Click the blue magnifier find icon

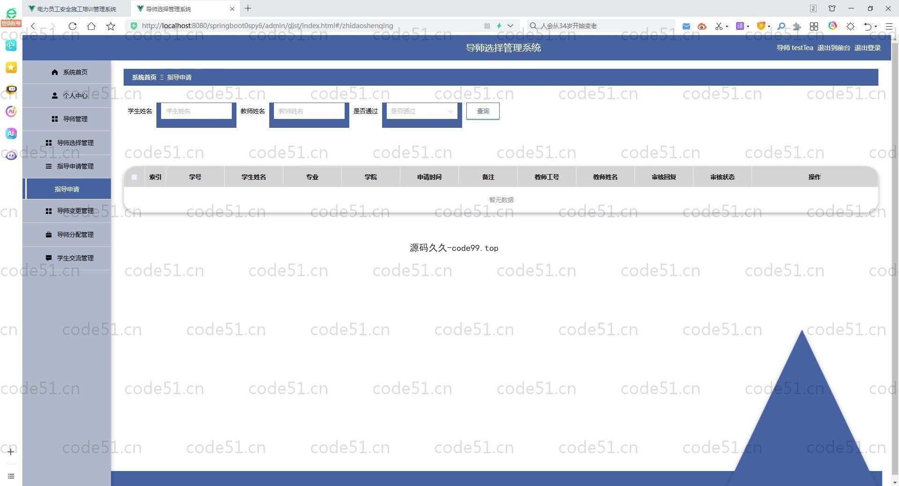click(781, 26)
